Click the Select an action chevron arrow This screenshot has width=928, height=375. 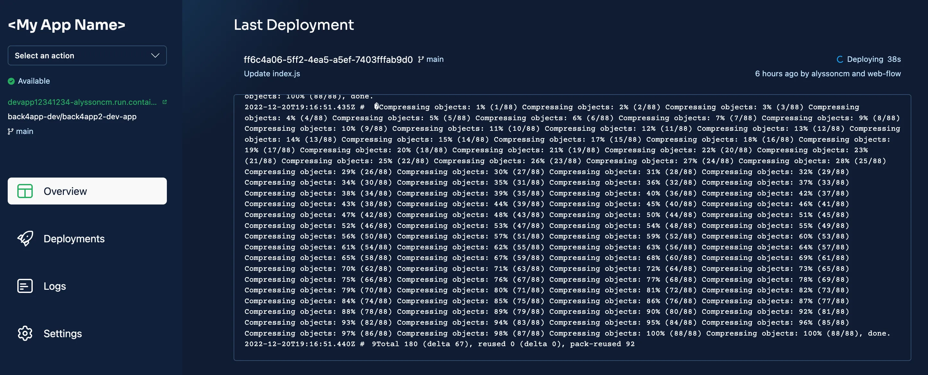[x=155, y=55]
